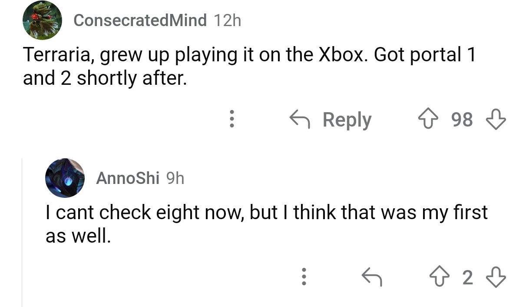This screenshot has height=307, width=529.
Task: Click the 2 vote score on reply
Action: [x=467, y=277]
